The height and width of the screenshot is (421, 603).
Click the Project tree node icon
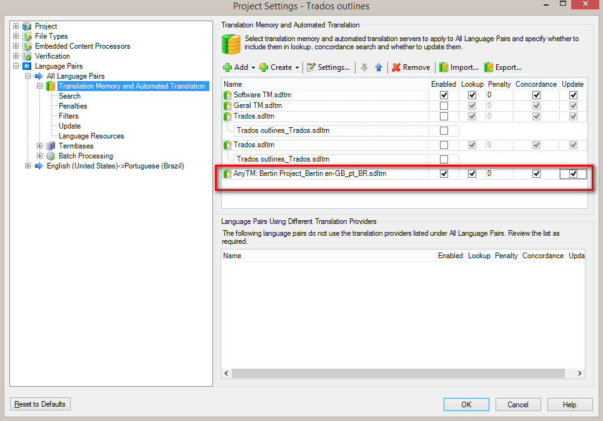coord(27,26)
